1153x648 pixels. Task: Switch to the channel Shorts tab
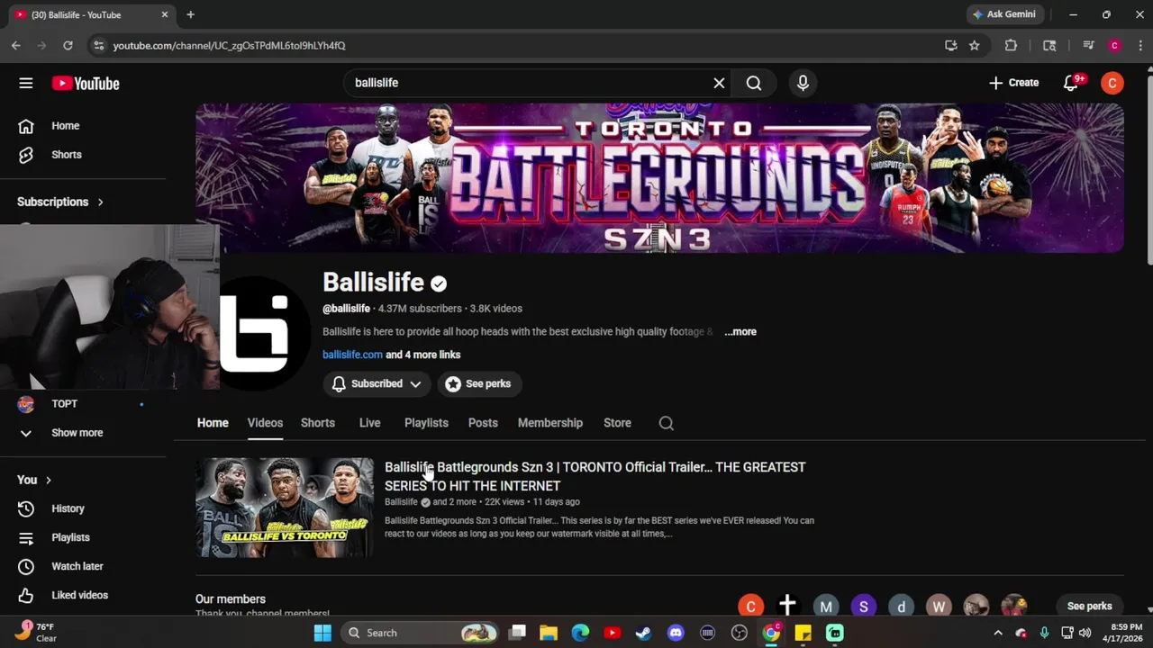point(318,423)
